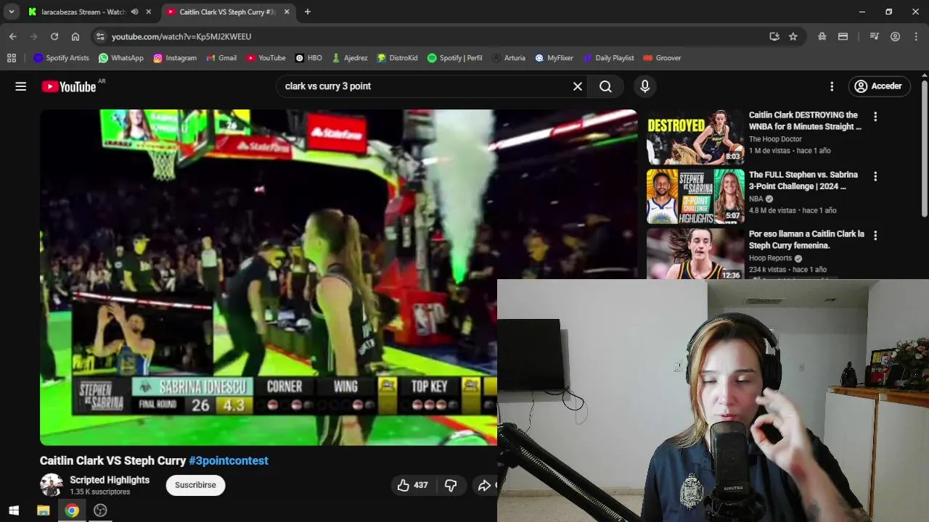Viewport: 929px width, 522px height.
Task: Clear the YouTube search box with the X
Action: [x=578, y=86]
